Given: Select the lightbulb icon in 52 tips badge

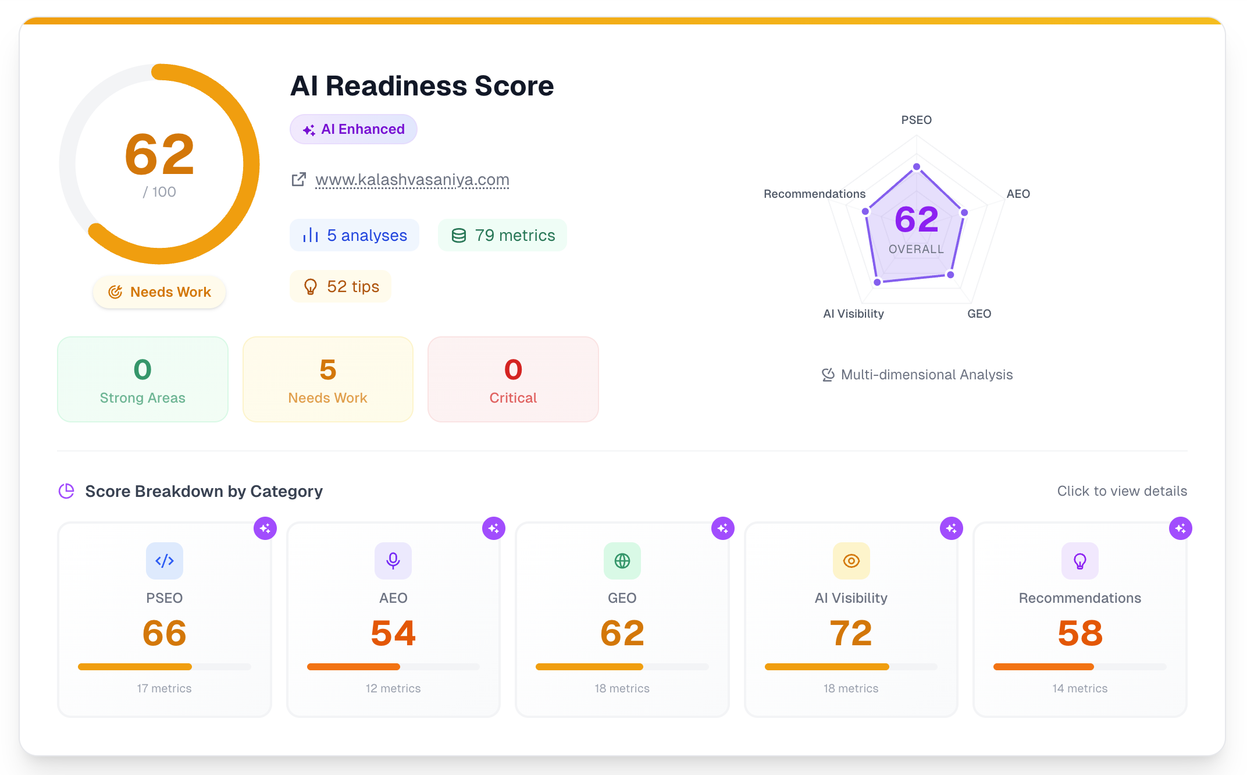Looking at the screenshot, I should pos(310,286).
